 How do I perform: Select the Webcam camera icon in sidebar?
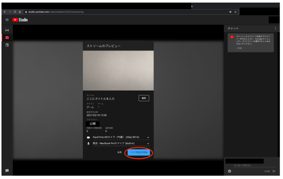7,38
